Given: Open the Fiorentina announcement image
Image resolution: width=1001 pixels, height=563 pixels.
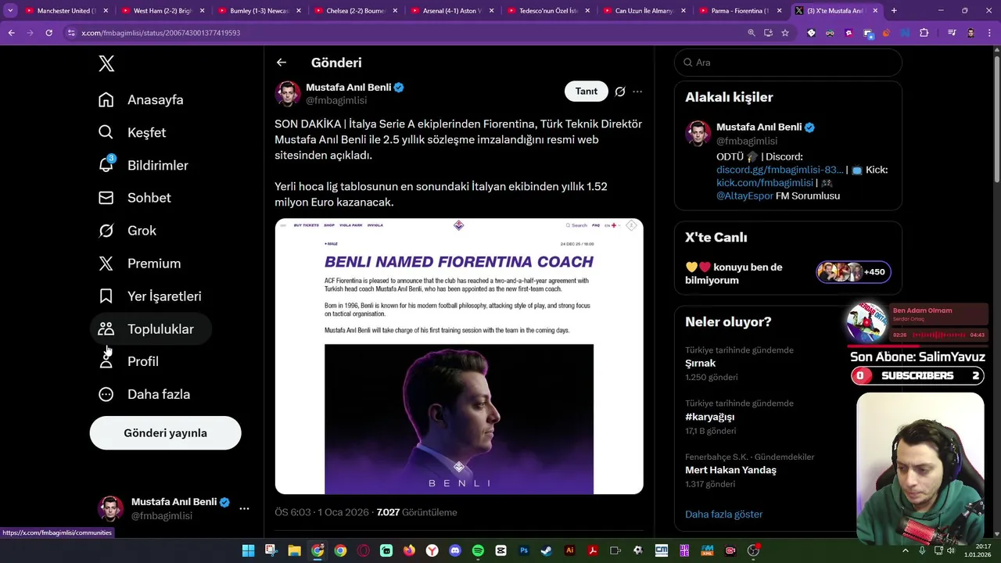Looking at the screenshot, I should [x=459, y=357].
